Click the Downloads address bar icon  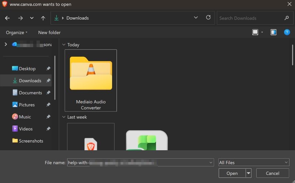(x=56, y=18)
